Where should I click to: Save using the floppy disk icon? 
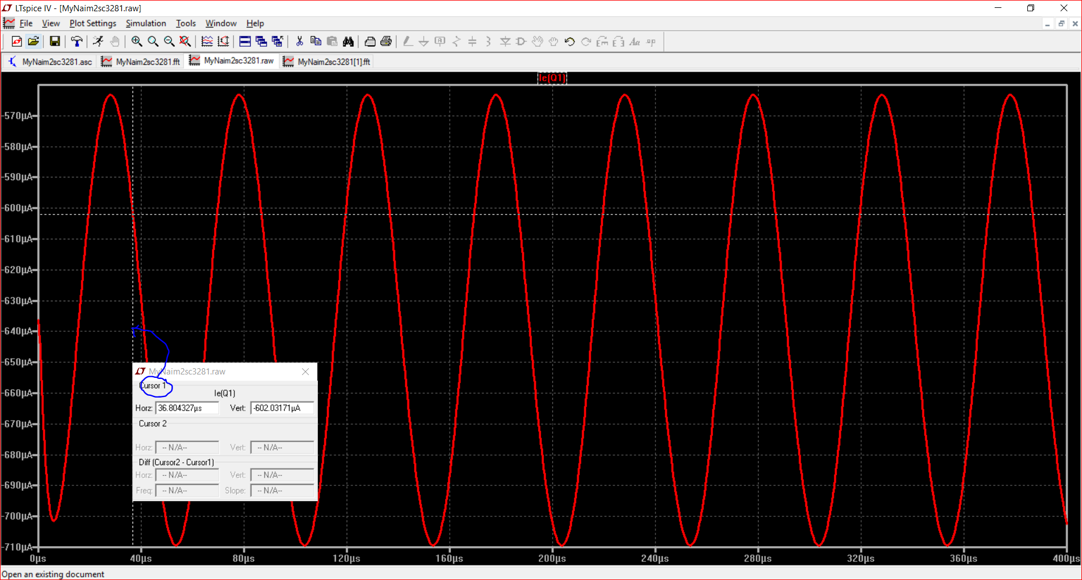[55, 41]
